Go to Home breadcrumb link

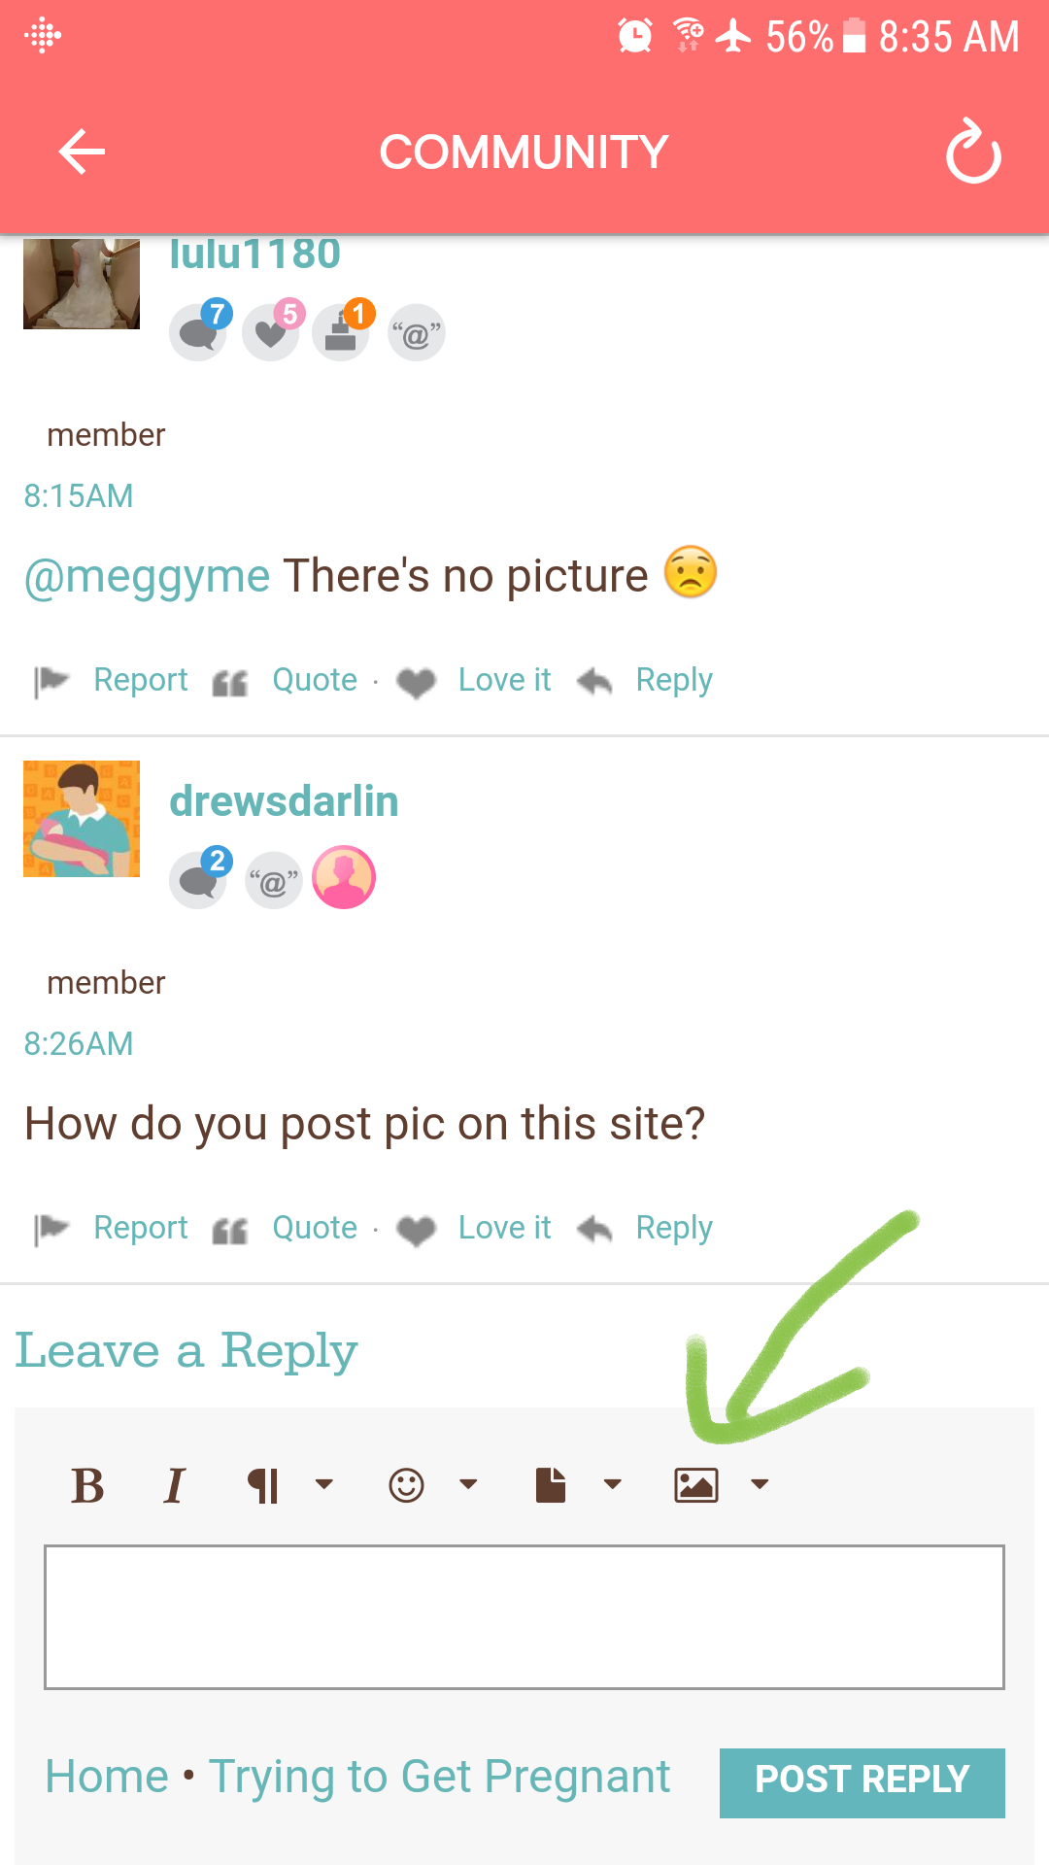coord(107,1777)
